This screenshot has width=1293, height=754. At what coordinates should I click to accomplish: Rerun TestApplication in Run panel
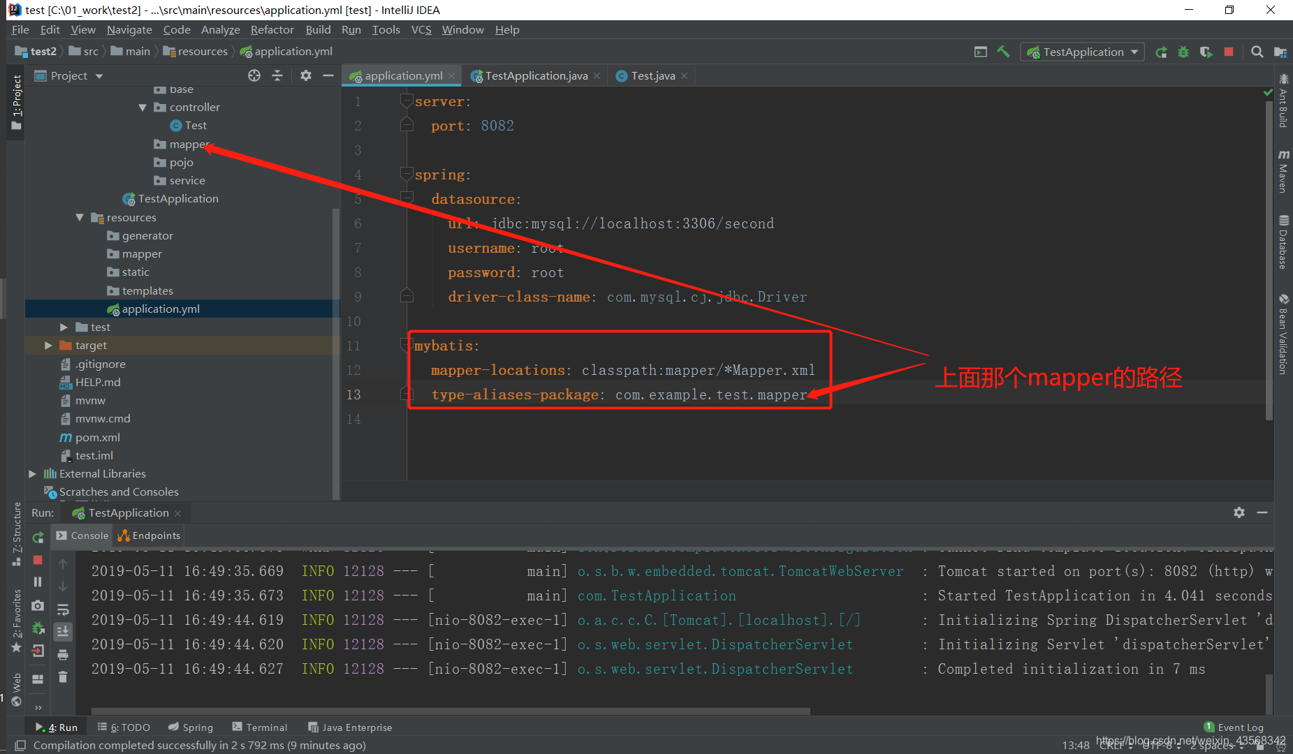pos(38,538)
